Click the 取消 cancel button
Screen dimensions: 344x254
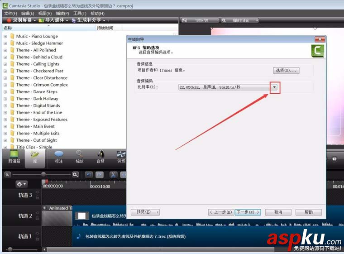[278, 212]
